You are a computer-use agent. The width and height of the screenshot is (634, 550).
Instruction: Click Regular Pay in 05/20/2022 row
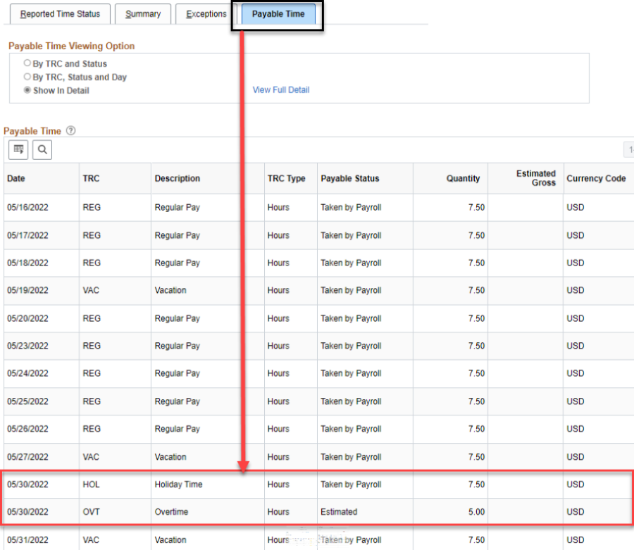point(177,318)
